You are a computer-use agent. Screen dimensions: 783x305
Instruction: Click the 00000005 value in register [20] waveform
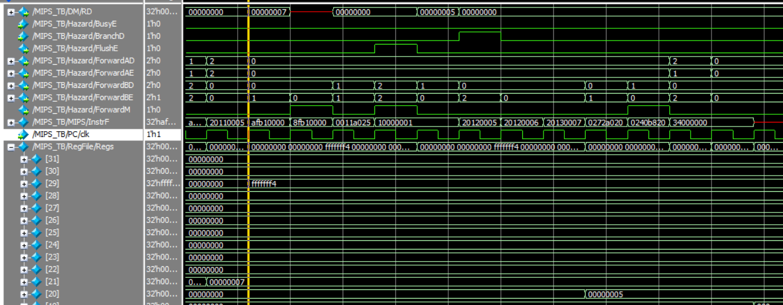coord(606,294)
